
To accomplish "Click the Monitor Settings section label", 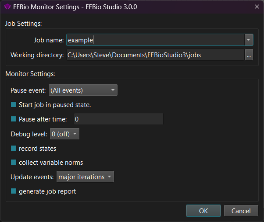I will click(x=30, y=74).
